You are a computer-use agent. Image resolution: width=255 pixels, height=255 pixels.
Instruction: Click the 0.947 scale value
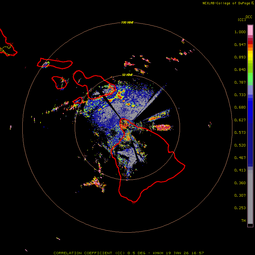240,44
